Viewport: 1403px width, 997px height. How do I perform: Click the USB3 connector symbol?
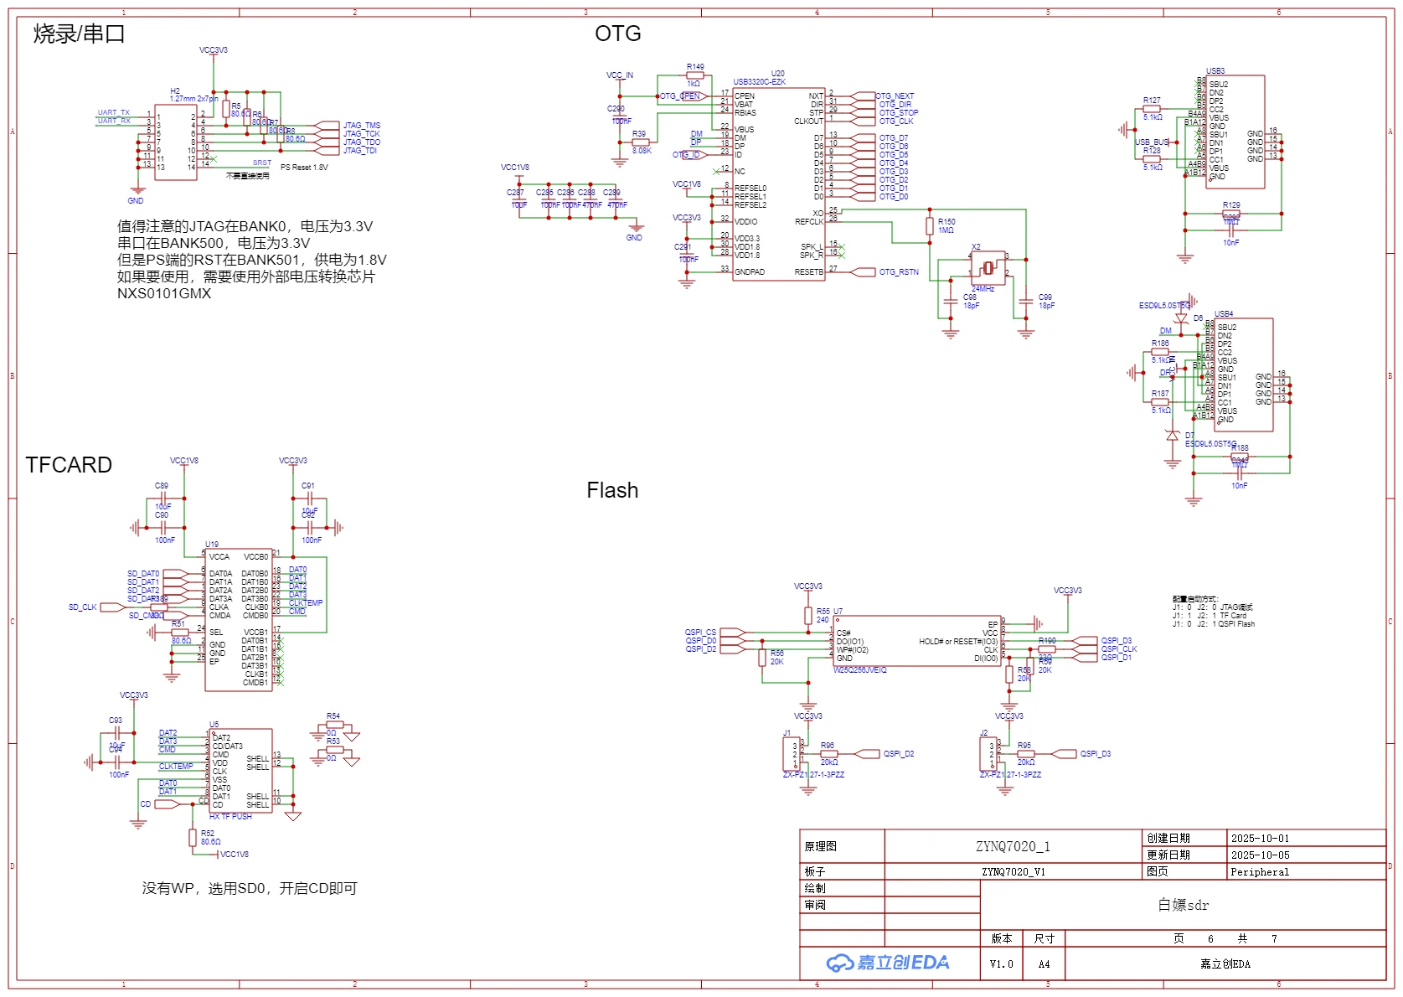(1235, 132)
